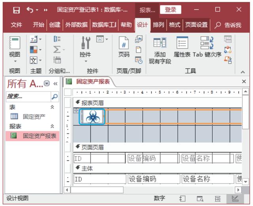The width and height of the screenshot is (253, 206).
Task: Click the 页面页眉 section bar
Action: coord(157,147)
